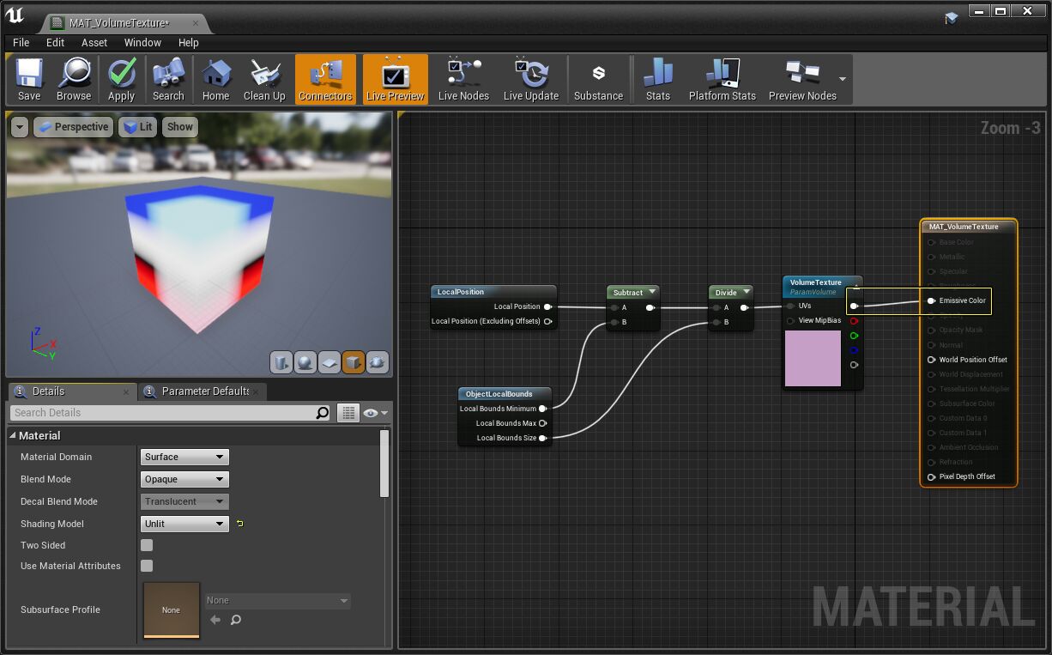
Task: Click the VolumeTexture pink preview swatch
Action: 813,358
